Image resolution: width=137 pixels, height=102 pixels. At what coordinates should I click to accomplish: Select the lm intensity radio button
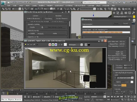pyautogui.click(x=115, y=91)
